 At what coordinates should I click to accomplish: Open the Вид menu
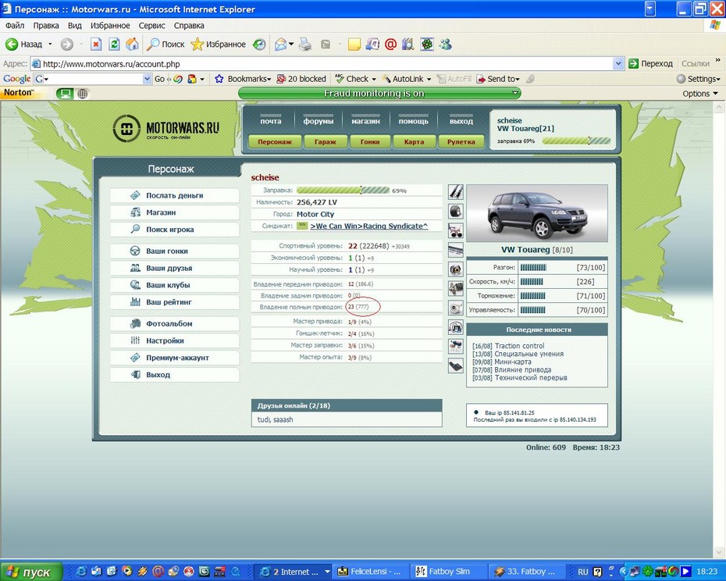pos(74,26)
